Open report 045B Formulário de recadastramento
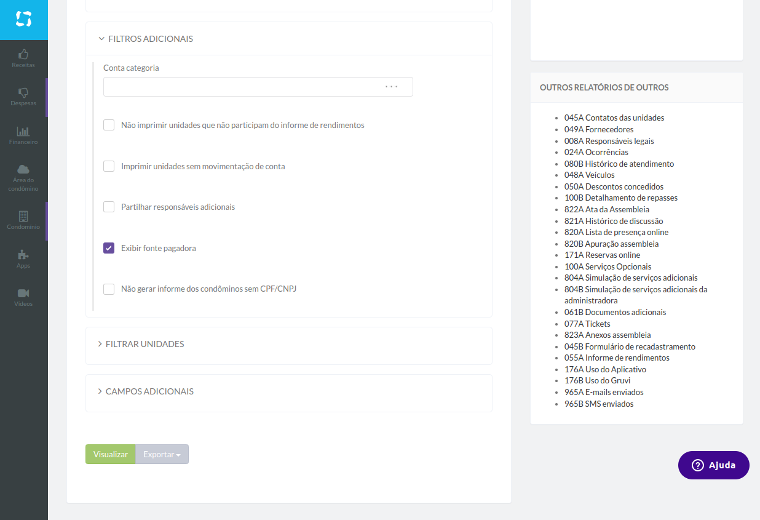The width and height of the screenshot is (760, 520). pos(630,346)
